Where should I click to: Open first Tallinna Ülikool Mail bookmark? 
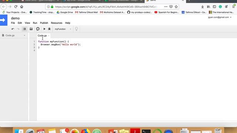point(86,12)
